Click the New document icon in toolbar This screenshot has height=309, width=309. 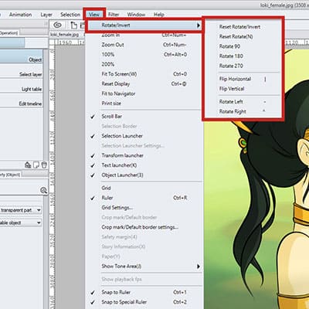point(74,25)
